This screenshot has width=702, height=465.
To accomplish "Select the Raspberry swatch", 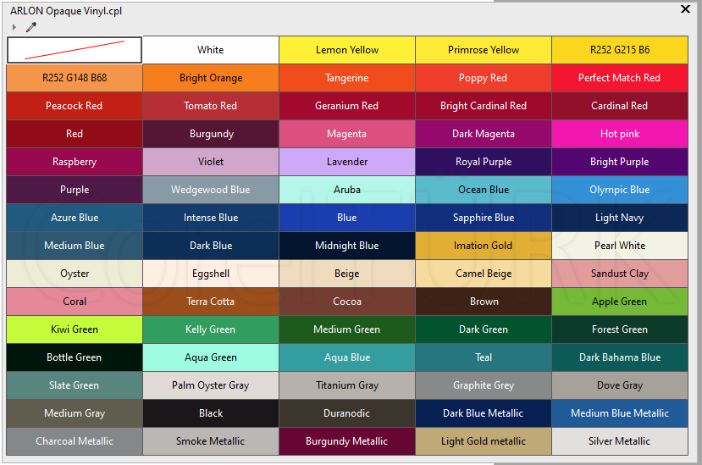I will [x=75, y=162].
